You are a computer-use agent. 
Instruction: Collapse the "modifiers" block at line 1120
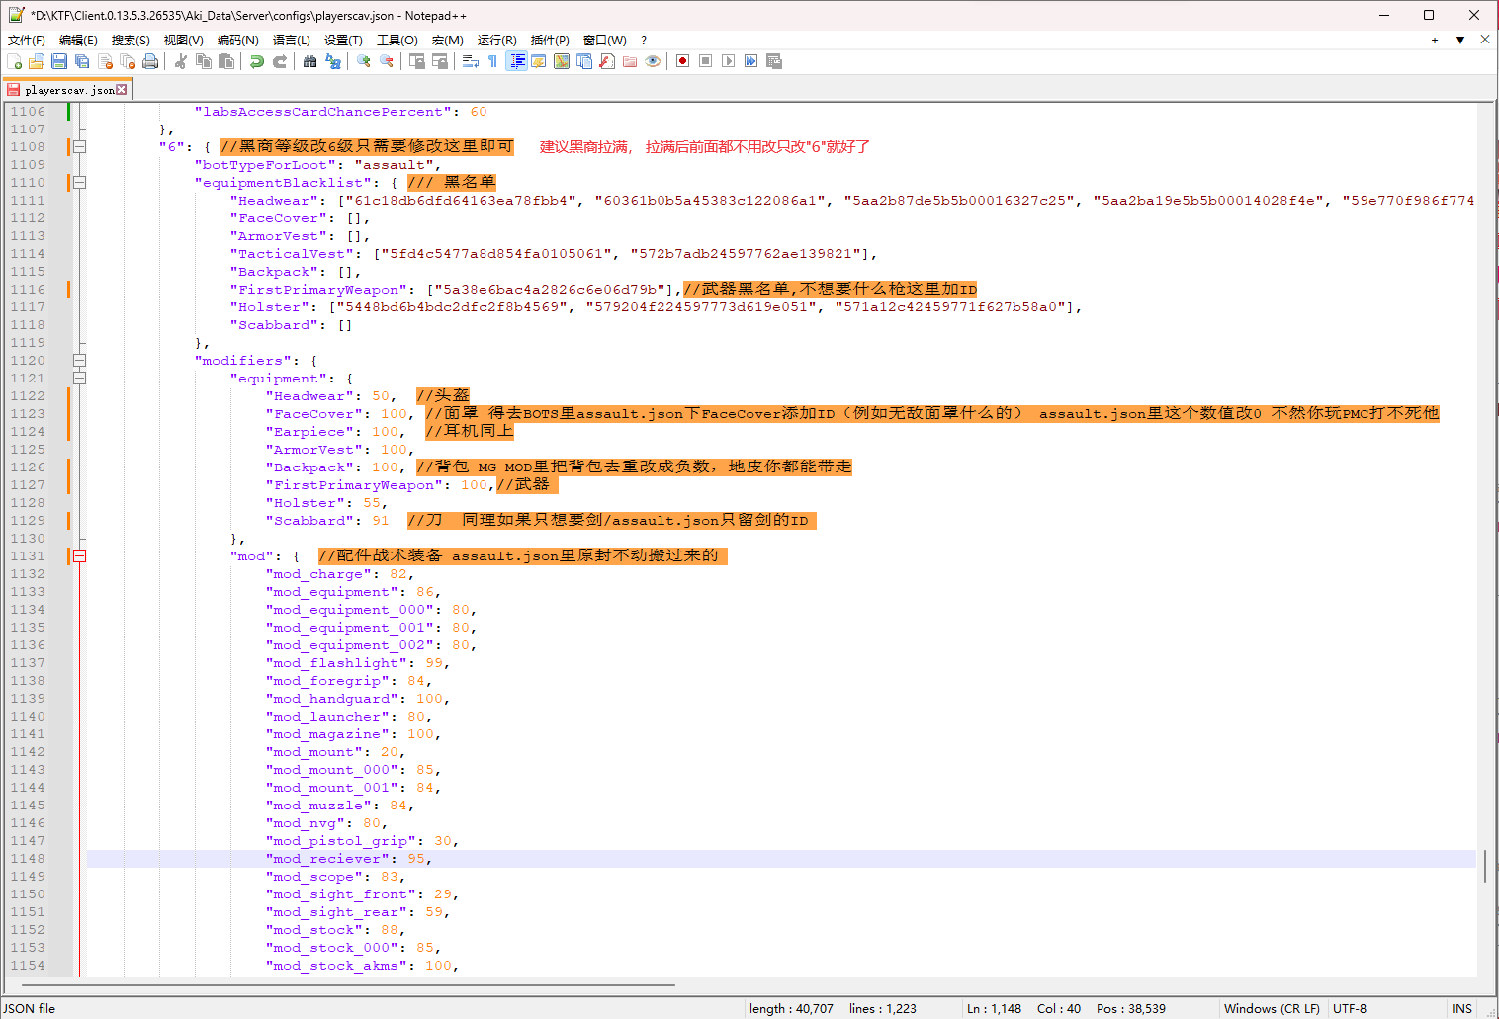(x=80, y=361)
